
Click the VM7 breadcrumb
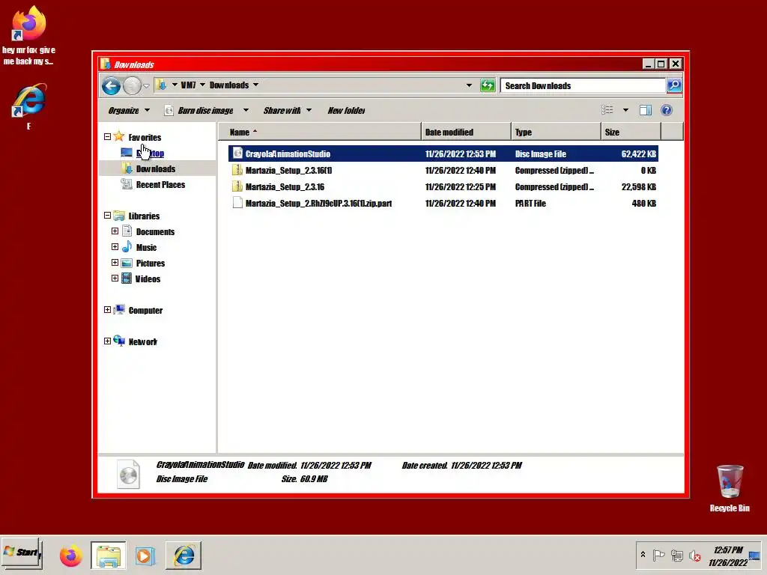pos(188,85)
